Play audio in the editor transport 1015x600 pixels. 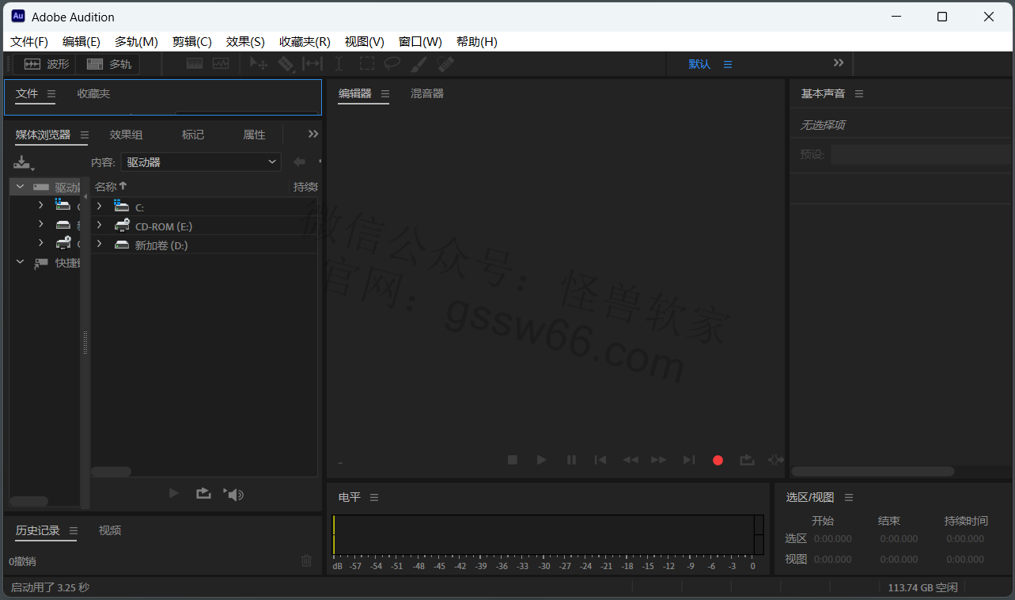[x=541, y=460]
